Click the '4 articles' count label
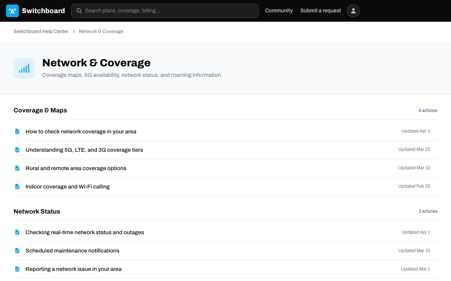451x281 pixels. pyautogui.click(x=428, y=111)
